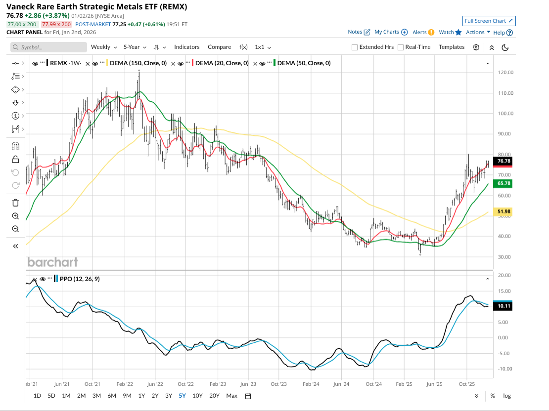Click the trash can delete drawings icon
The image size is (549, 411).
(x=15, y=203)
